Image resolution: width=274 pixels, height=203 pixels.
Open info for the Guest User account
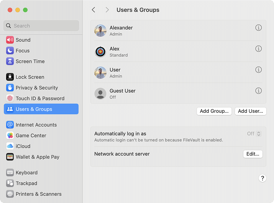tap(258, 91)
